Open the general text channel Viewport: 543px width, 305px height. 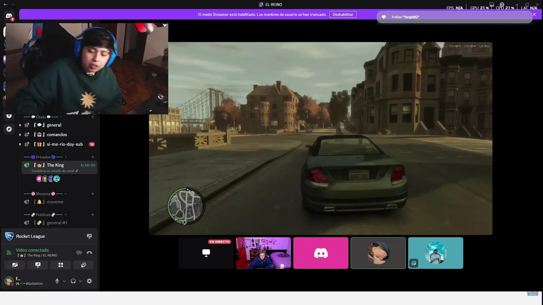coord(59,125)
